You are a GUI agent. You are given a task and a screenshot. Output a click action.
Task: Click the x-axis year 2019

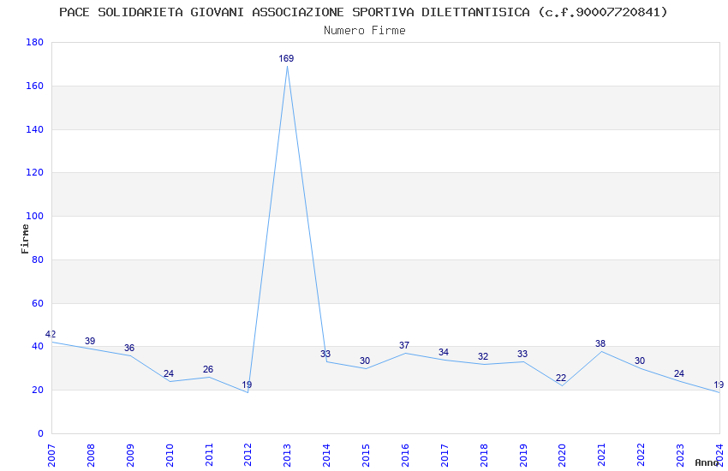pyautogui.click(x=522, y=456)
